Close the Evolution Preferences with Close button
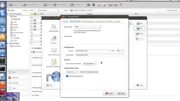The width and height of the screenshot is (180, 101). 139,85
